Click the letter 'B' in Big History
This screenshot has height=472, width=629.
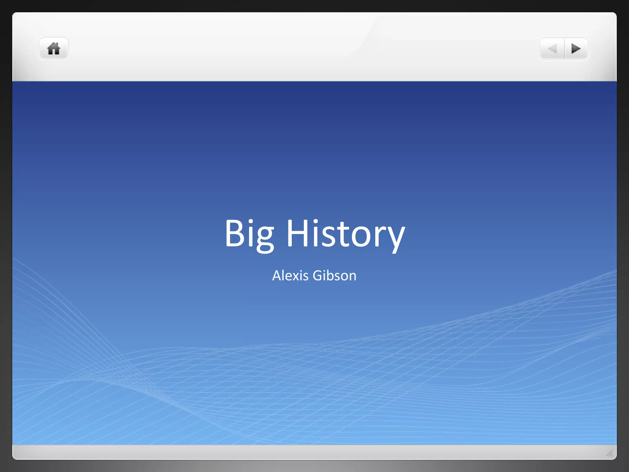234,233
